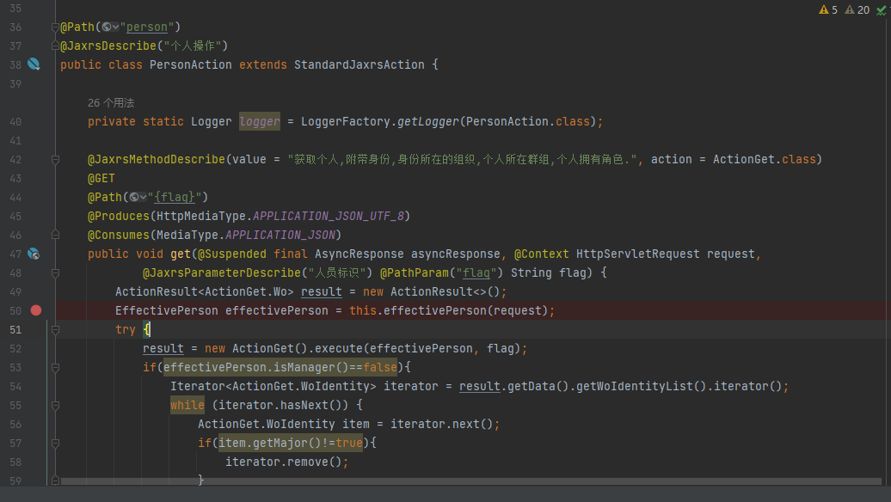Click the globe icon before "{flag}" path
Image resolution: width=891 pixels, height=502 pixels.
(135, 197)
